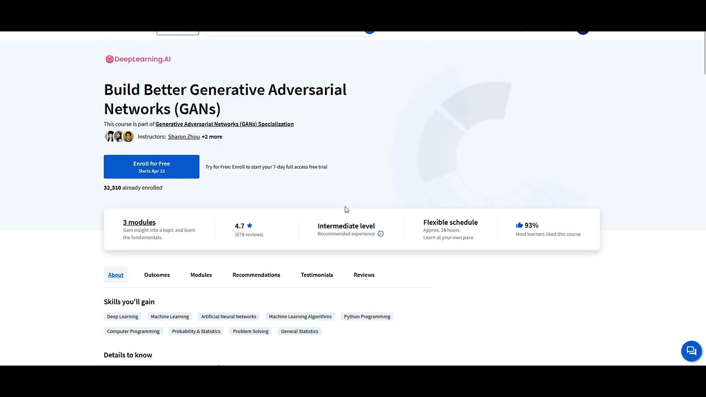
Task: Switch to the Outcomes tab
Action: (157, 275)
